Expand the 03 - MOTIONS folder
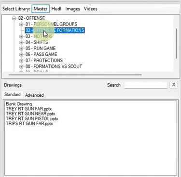The image size is (181, 177). (x=21, y=37)
